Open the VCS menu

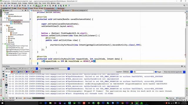coord(48,3)
